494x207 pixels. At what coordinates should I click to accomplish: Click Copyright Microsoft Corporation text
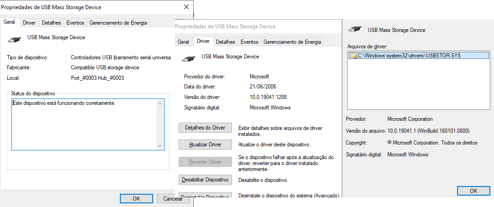[432, 143]
